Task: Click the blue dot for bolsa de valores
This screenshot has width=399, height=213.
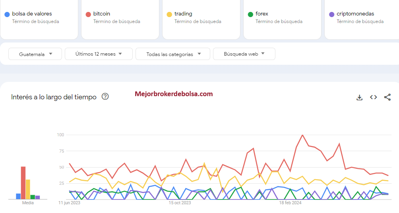Action: pyautogui.click(x=7, y=15)
